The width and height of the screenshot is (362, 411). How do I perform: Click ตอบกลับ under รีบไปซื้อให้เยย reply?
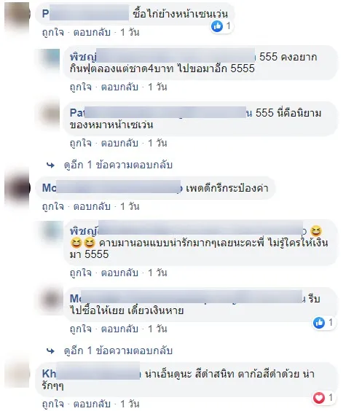coord(119,329)
